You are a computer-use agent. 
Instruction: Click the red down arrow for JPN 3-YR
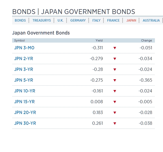click(x=115, y=70)
